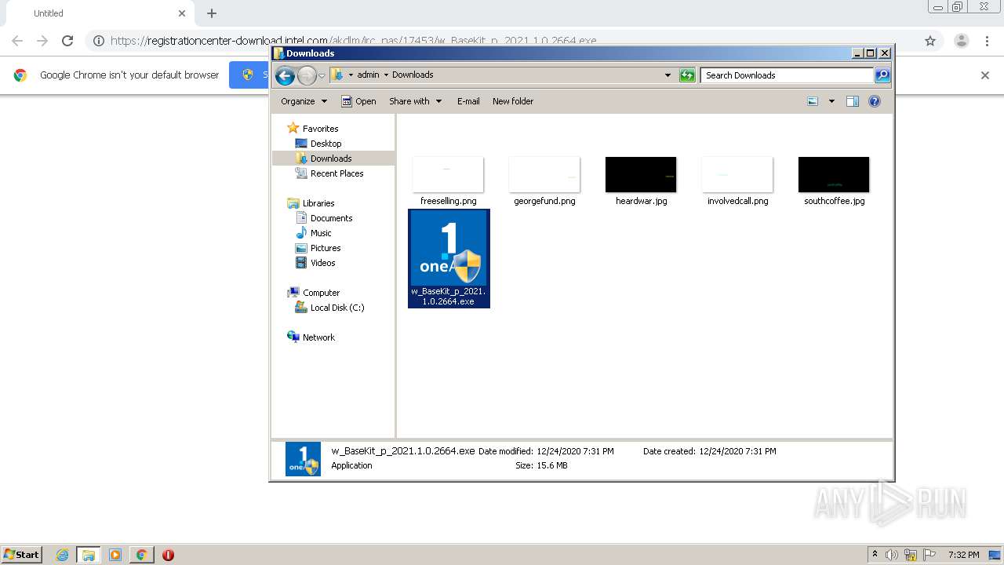Click the Change your view icon
Viewport: 1004px width, 565px height.
813,101
